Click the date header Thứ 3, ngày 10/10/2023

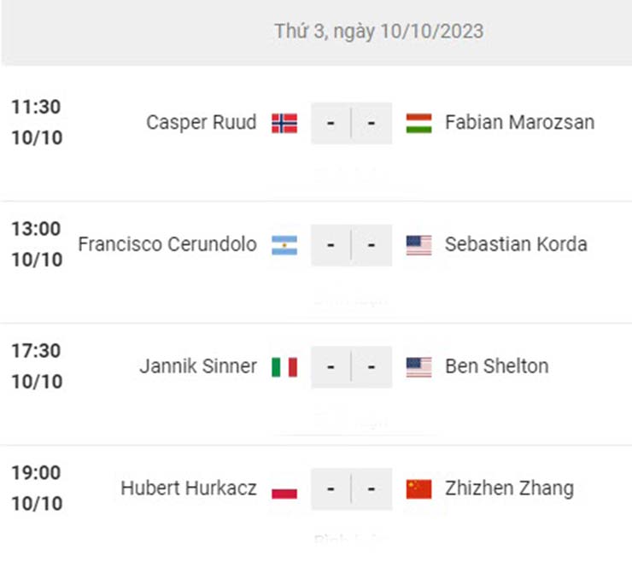[x=379, y=32]
